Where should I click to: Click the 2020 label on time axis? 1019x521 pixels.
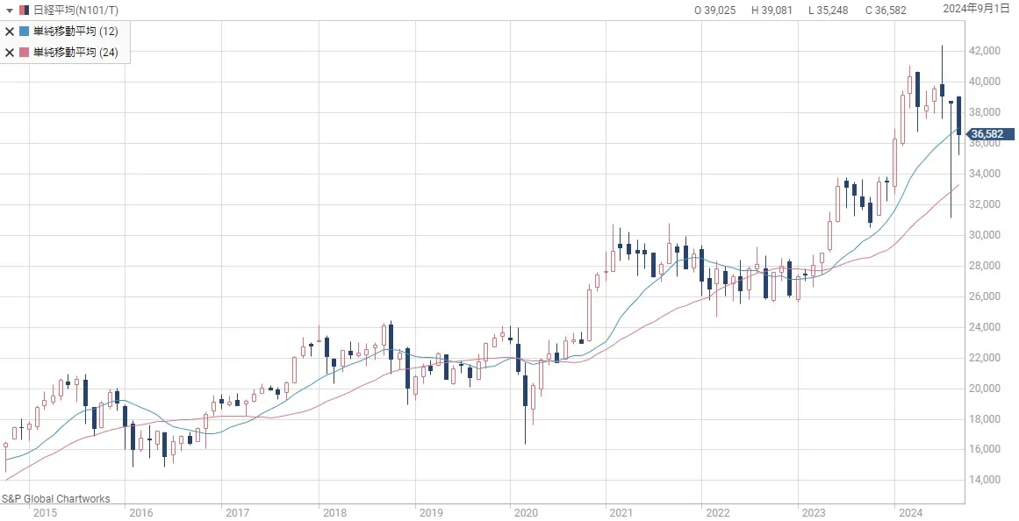click(525, 513)
